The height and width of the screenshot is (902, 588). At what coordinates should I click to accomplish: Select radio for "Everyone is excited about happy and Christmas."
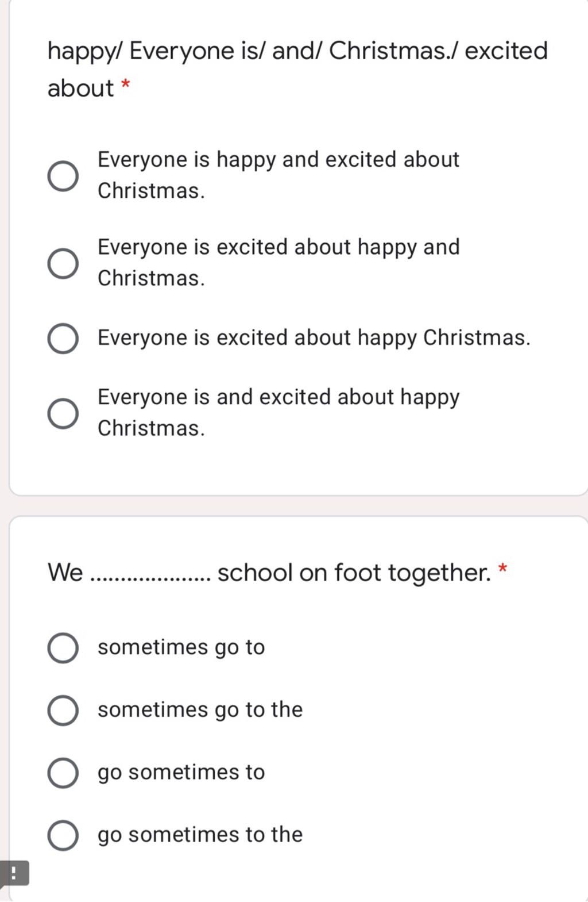tap(63, 263)
